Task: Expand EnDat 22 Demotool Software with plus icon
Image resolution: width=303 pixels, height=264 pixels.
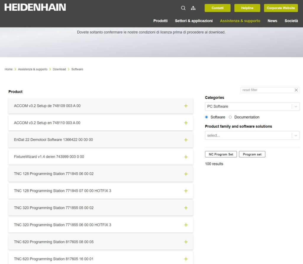Action: [186, 140]
